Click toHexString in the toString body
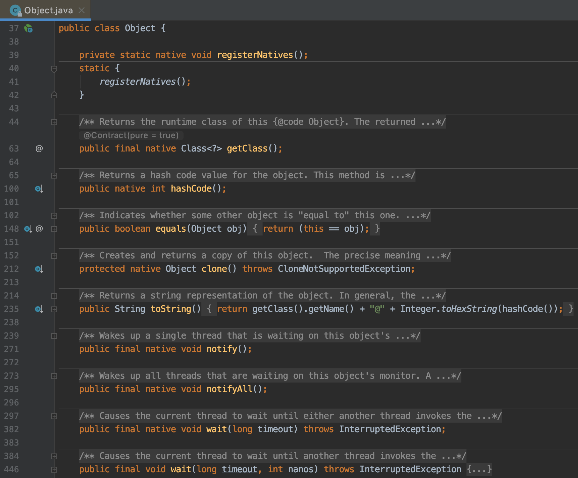Viewport: 578px width, 478px height. (x=469, y=309)
